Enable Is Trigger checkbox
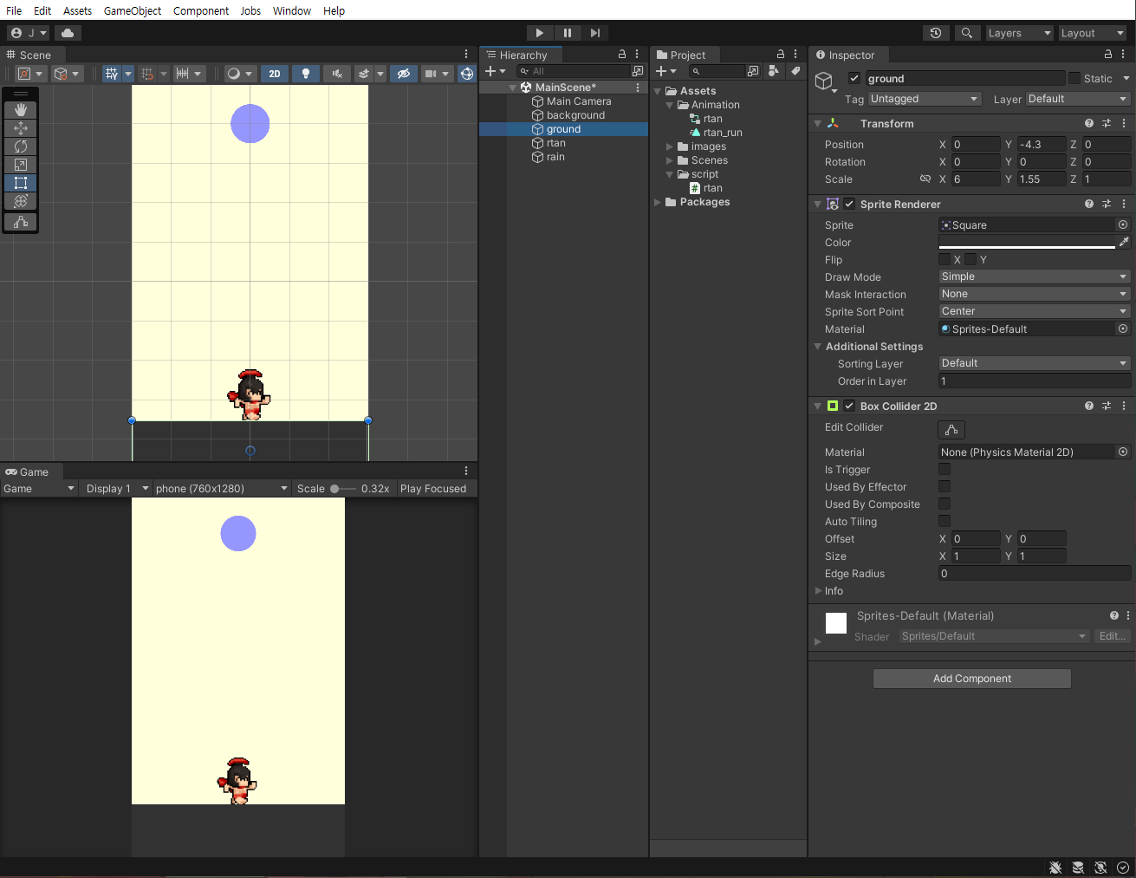This screenshot has height=878, width=1136. pyautogui.click(x=945, y=469)
